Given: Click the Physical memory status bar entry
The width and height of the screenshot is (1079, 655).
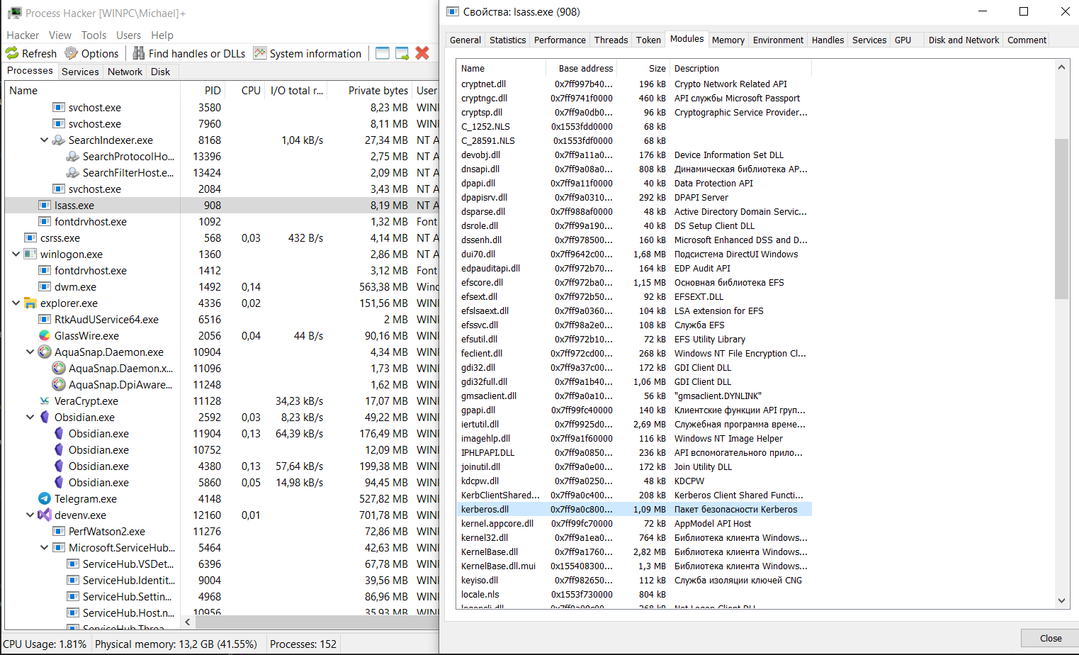Looking at the screenshot, I should click(x=176, y=644).
